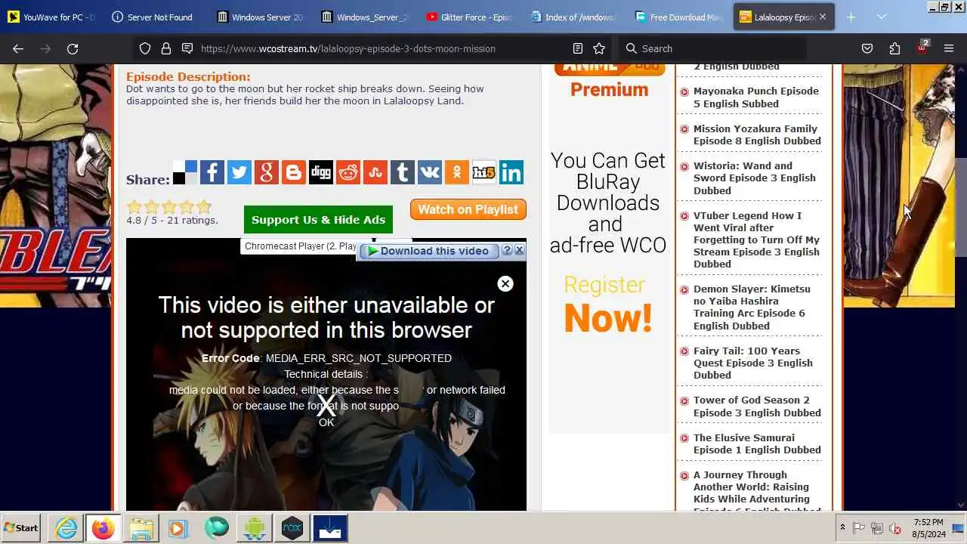The image size is (967, 544).
Task: Share episode on VK
Action: 430,172
